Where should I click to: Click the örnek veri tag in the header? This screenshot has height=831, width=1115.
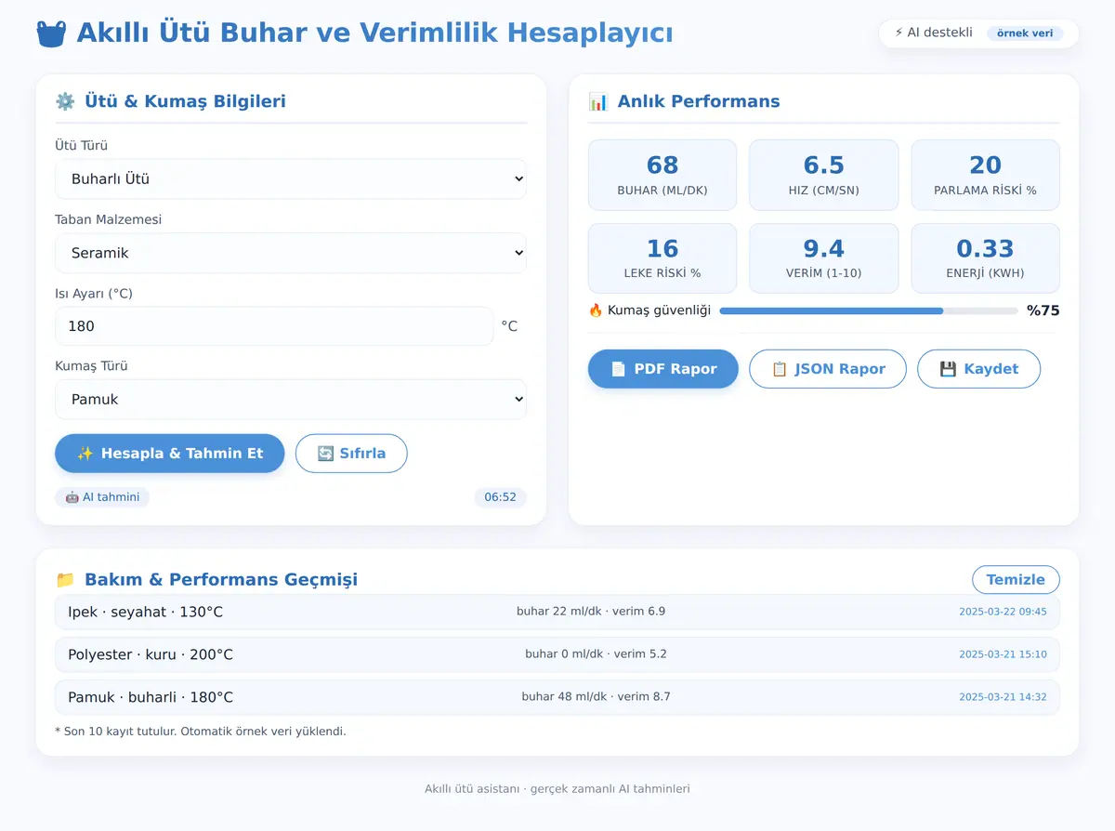[x=1025, y=33]
